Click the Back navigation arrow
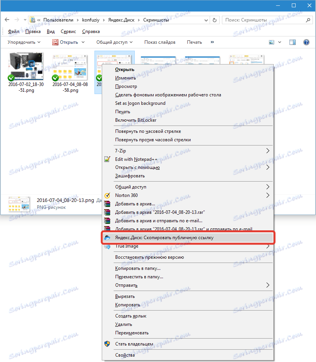Viewport: 316px width, 362px height. [7, 20]
